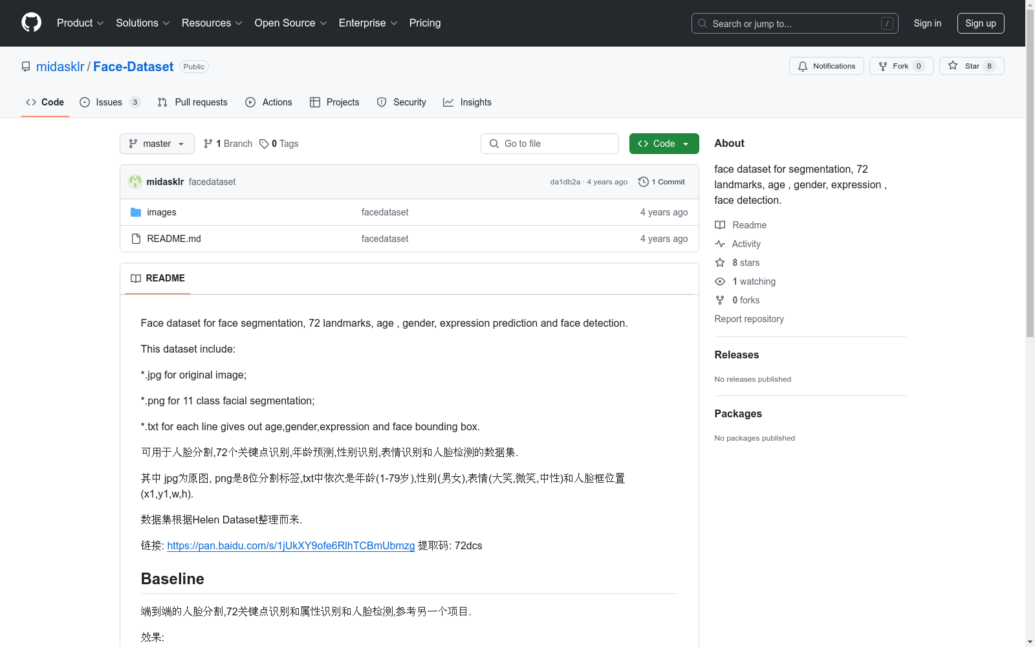
Task: Click the book icon beside Readme in About
Action: [720, 225]
